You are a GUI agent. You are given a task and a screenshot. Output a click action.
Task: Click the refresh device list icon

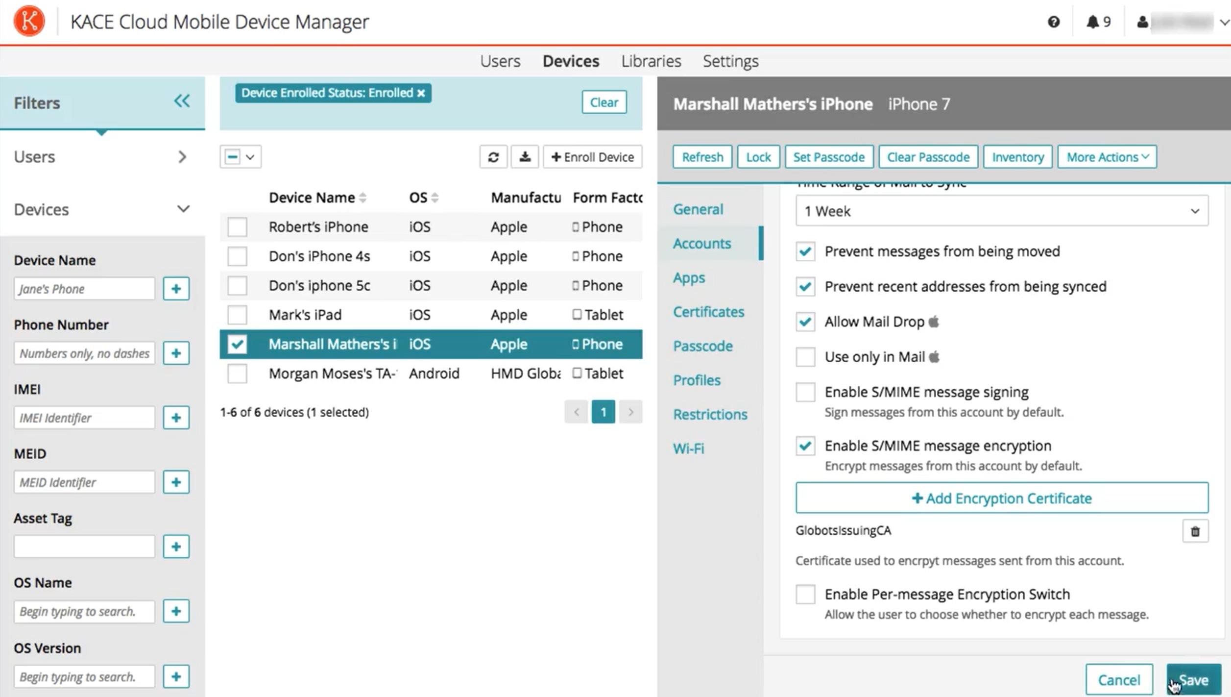point(493,157)
